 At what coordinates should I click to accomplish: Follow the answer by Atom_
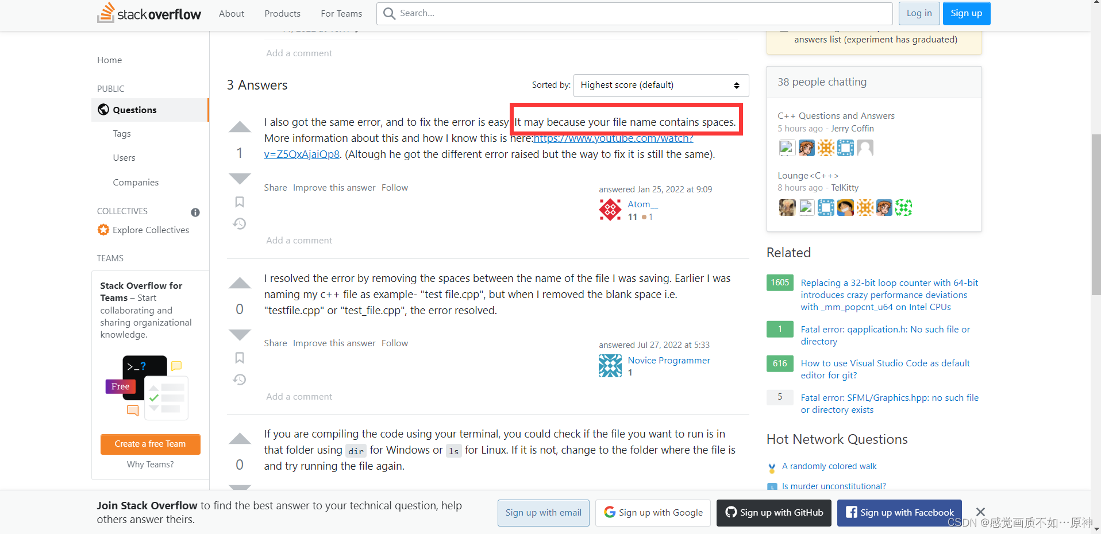(394, 187)
